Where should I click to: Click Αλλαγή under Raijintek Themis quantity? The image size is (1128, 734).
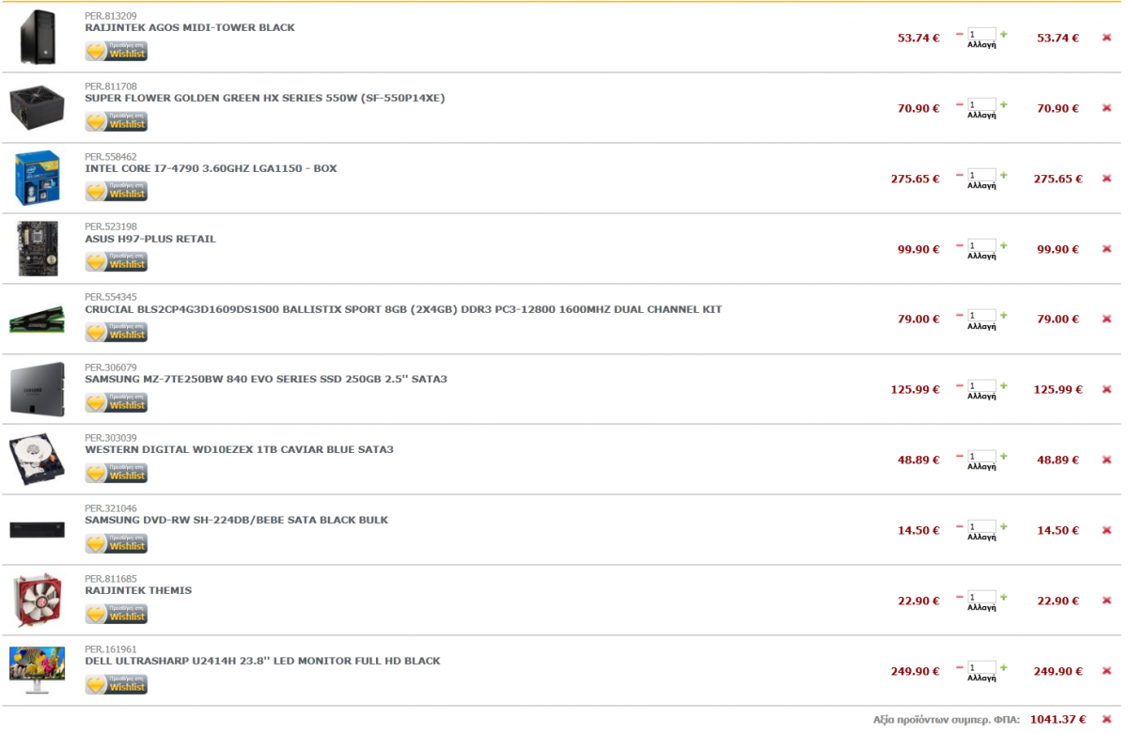(x=981, y=608)
